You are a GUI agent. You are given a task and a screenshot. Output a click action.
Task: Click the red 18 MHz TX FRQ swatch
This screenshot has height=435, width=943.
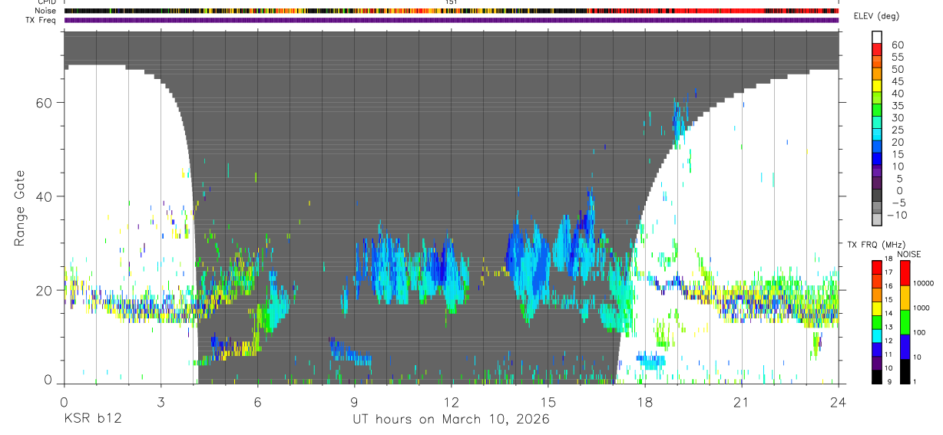pos(876,266)
